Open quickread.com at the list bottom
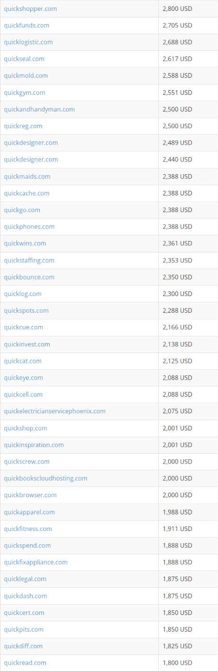The height and width of the screenshot is (671, 218). click(25, 663)
